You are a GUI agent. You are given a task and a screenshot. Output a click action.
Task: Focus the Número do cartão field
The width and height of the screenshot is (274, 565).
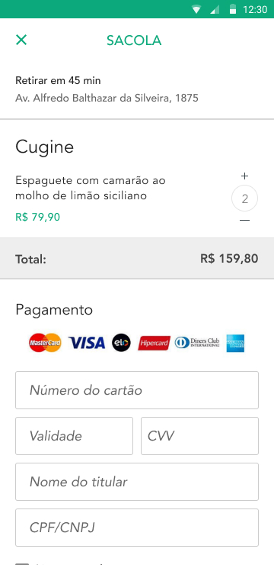pos(137,390)
